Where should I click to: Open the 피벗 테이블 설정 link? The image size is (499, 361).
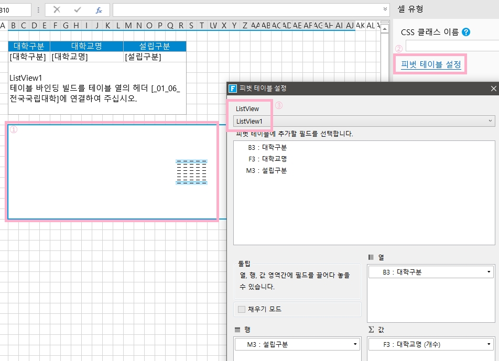tap(430, 64)
